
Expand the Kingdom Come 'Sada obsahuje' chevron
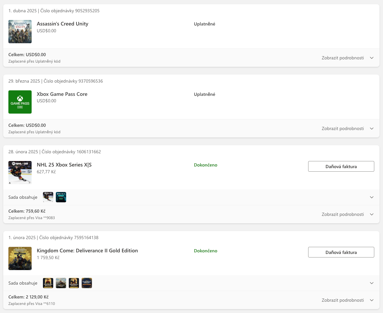371,283
